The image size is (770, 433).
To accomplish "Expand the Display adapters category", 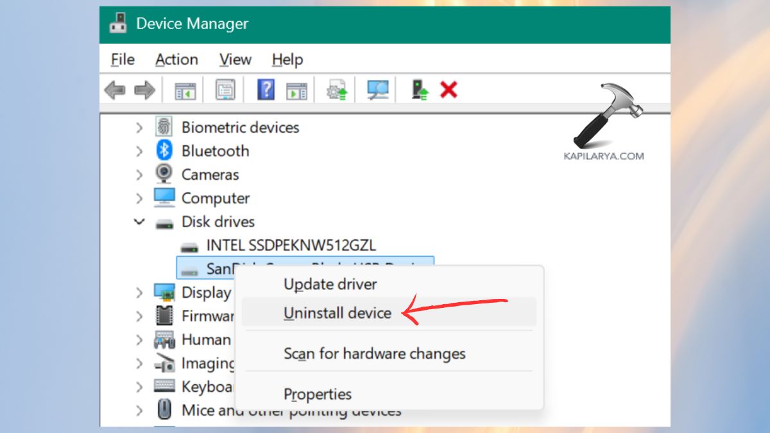I will pyautogui.click(x=140, y=293).
